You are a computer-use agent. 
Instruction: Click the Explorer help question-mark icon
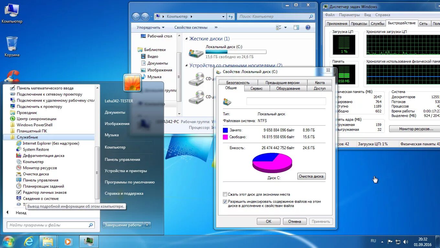pyautogui.click(x=308, y=27)
